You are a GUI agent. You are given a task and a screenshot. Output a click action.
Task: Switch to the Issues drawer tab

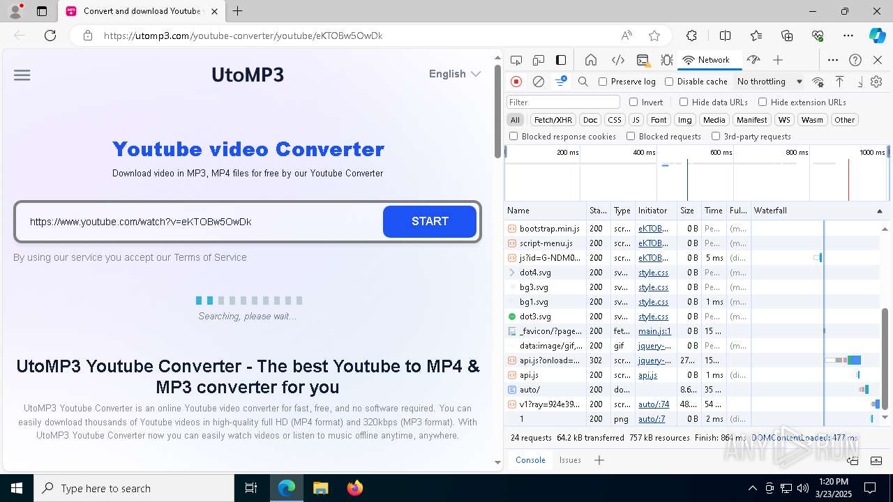click(x=570, y=460)
